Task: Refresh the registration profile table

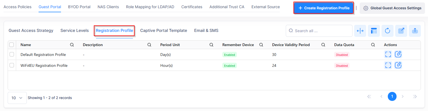Action: [388, 31]
